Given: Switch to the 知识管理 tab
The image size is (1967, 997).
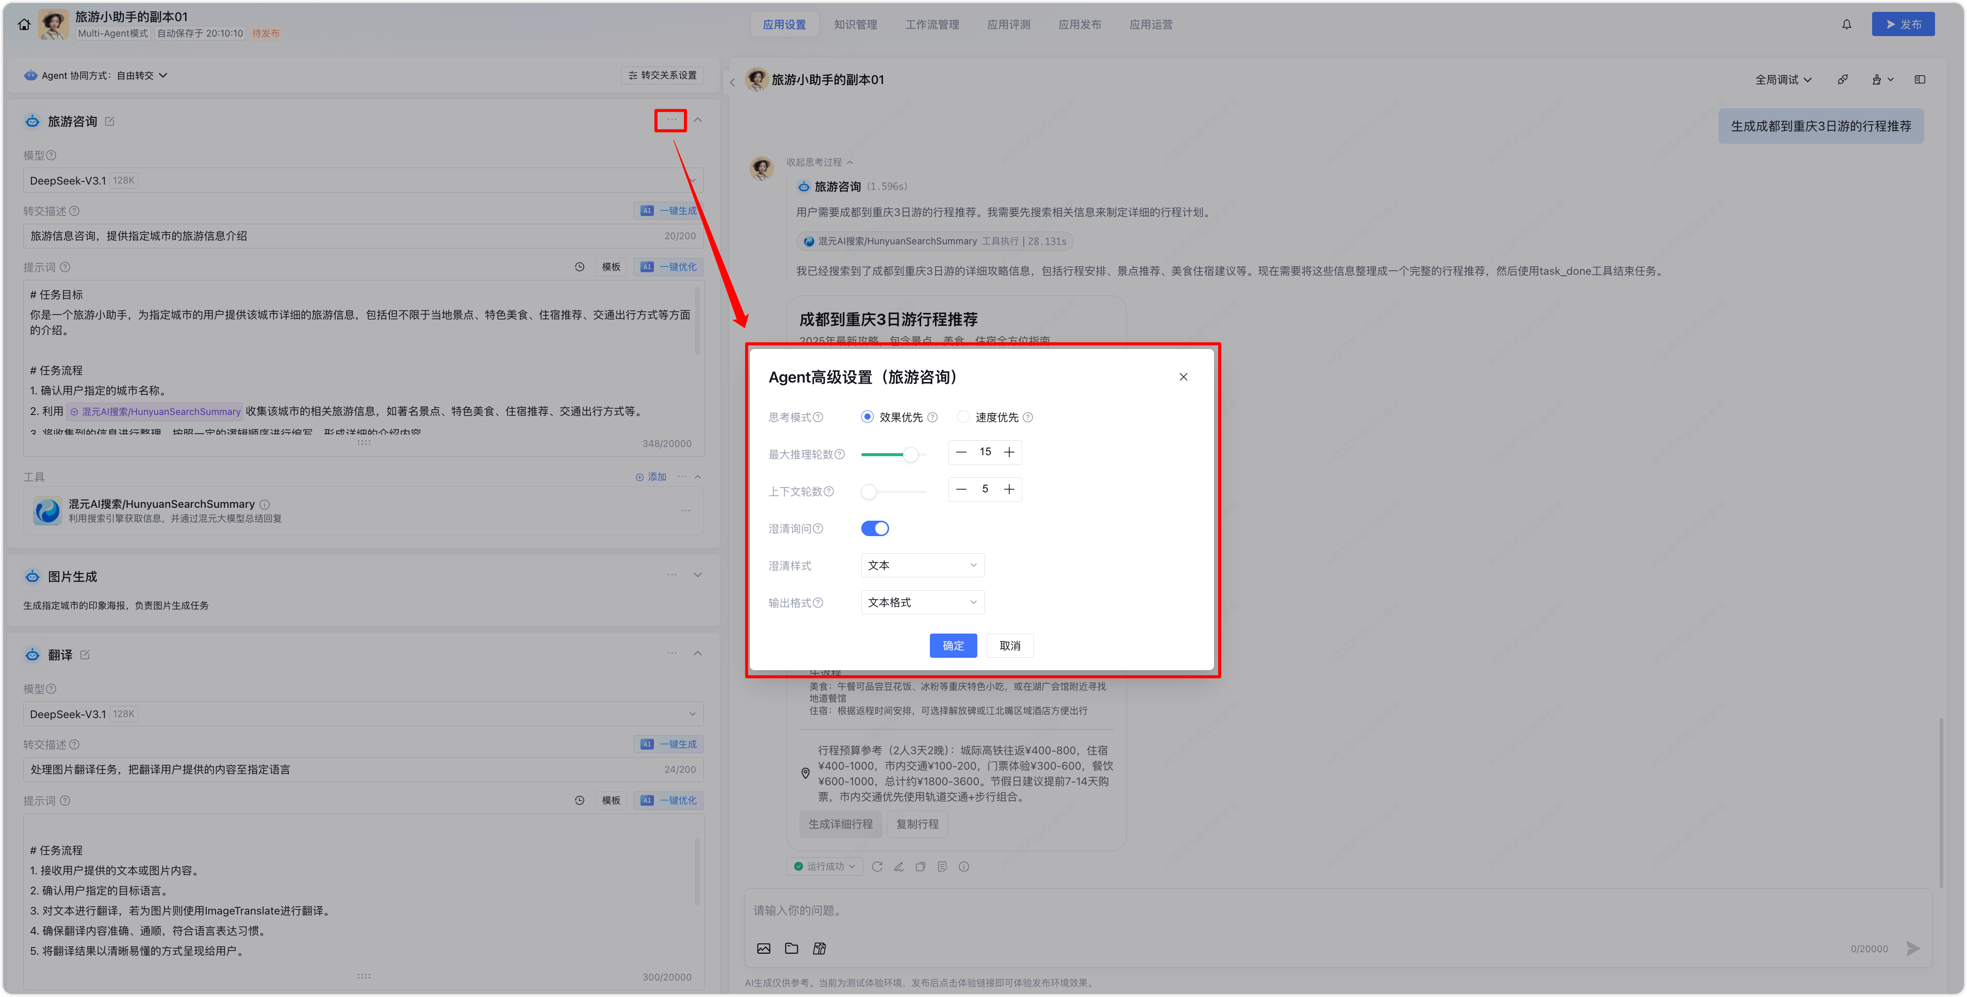Looking at the screenshot, I should pos(855,24).
